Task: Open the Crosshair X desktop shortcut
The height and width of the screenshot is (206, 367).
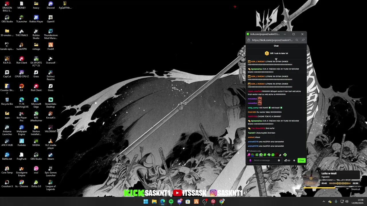Action: point(7,184)
